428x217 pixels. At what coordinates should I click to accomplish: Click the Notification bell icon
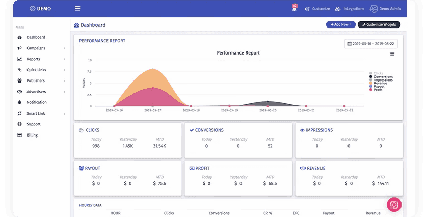(x=20, y=102)
